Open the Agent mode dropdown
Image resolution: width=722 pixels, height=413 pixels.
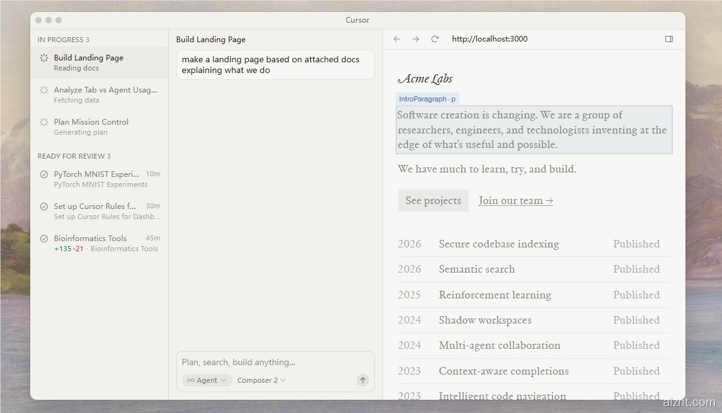coord(207,380)
